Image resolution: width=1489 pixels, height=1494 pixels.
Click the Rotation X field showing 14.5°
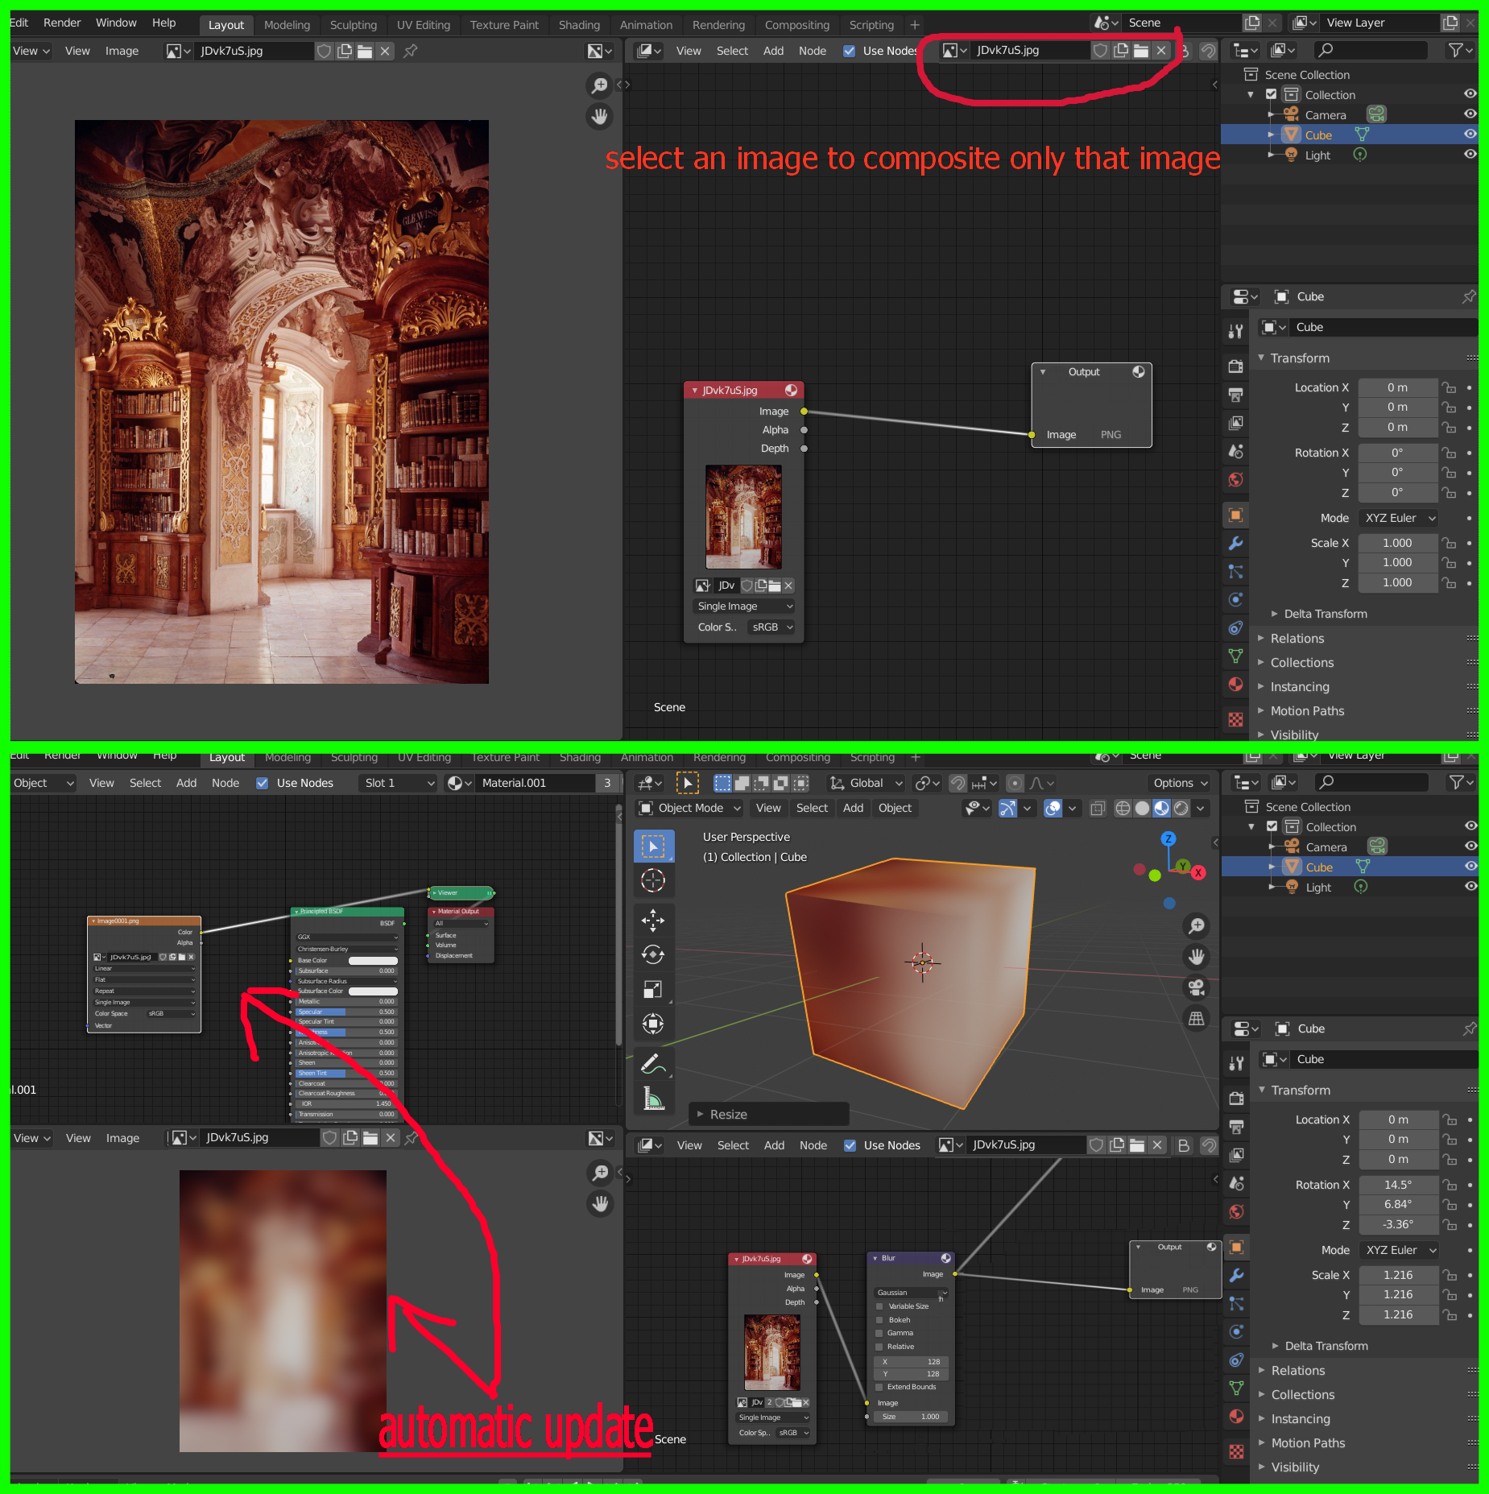(x=1398, y=1185)
